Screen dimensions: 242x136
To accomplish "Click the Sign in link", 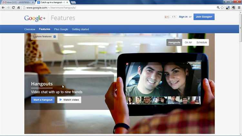I will pyautogui.click(x=183, y=17).
